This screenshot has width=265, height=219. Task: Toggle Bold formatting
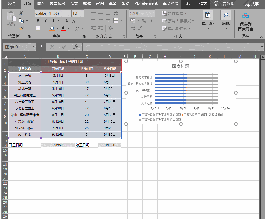[x=38, y=21]
